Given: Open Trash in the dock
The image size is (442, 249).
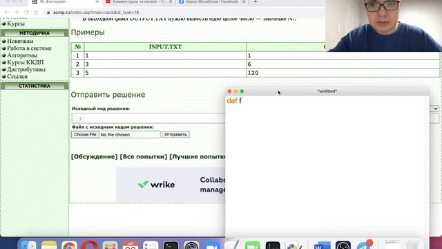Looking at the screenshot, I should pyautogui.click(x=413, y=244).
